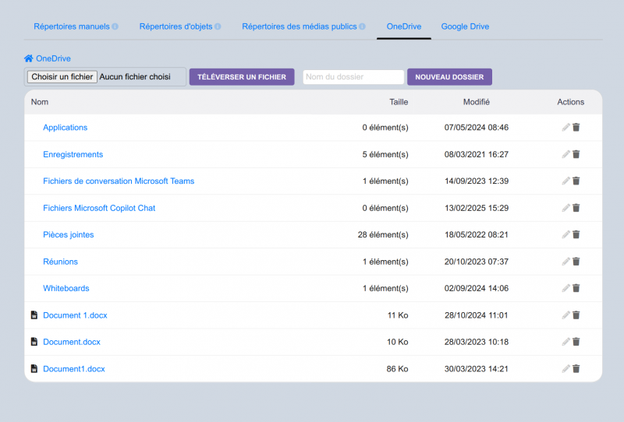Image resolution: width=624 pixels, height=422 pixels.
Task: Click info icon beside Répertoires d'objets
Action: [218, 26]
